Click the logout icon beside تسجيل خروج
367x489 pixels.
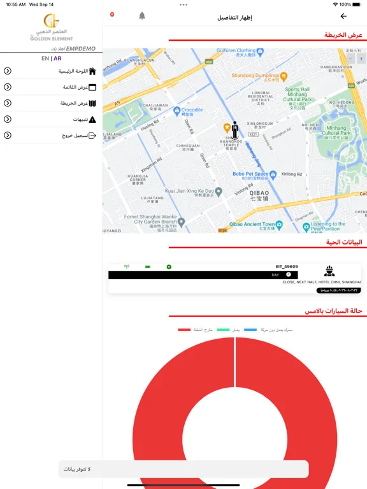92,136
